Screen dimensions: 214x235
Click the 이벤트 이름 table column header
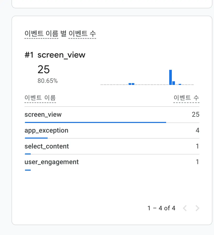(x=40, y=98)
